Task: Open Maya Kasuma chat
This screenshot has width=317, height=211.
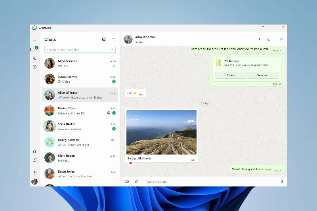Action: coord(80,63)
